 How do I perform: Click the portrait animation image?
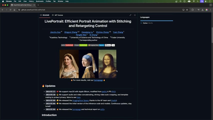point(88,64)
